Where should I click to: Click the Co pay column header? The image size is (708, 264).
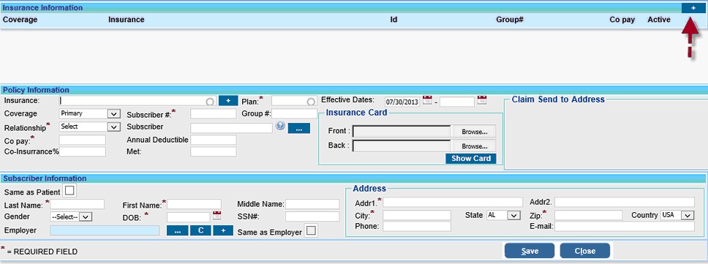pos(622,20)
